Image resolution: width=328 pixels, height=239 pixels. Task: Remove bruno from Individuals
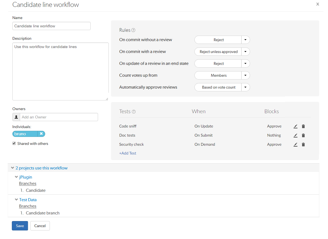(41, 134)
